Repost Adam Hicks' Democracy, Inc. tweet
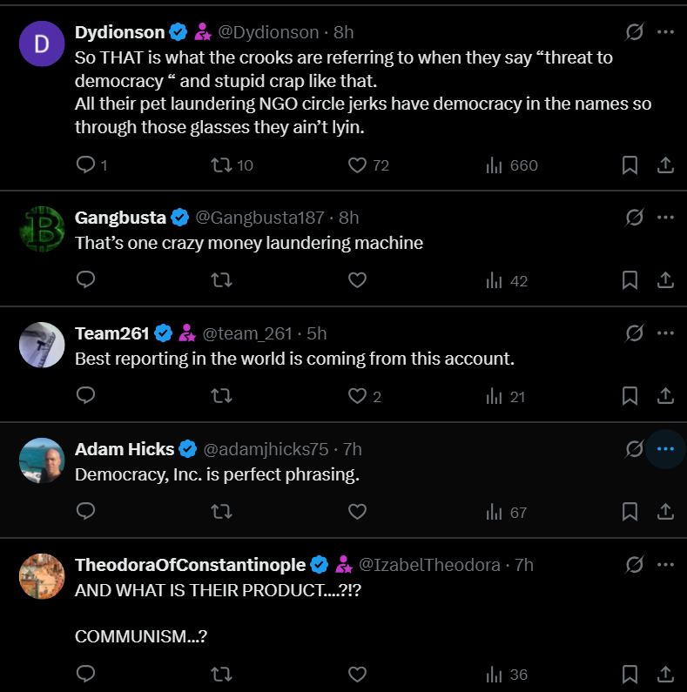Image resolution: width=687 pixels, height=692 pixels. click(221, 512)
